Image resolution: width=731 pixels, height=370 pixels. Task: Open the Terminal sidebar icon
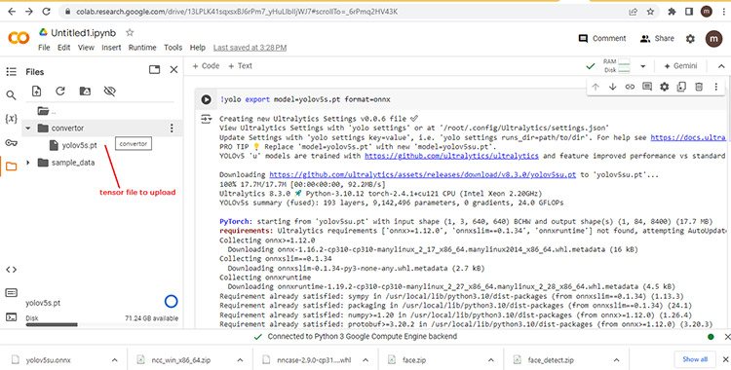pyautogui.click(x=11, y=316)
